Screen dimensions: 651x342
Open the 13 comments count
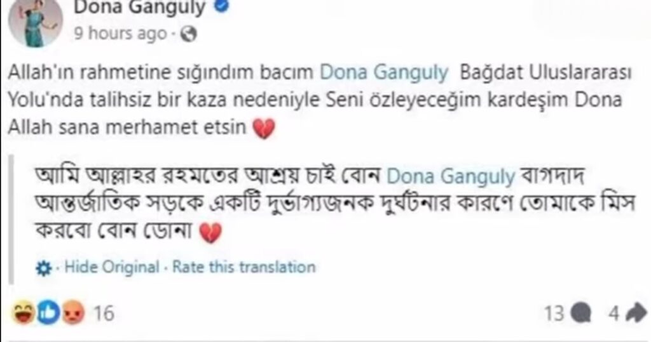tap(554, 313)
